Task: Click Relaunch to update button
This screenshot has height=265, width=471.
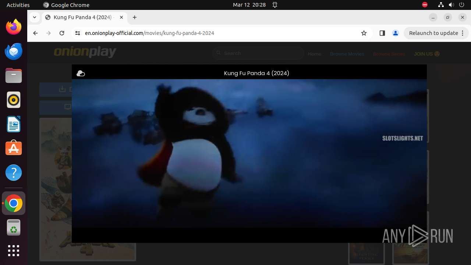Action: pos(436,33)
